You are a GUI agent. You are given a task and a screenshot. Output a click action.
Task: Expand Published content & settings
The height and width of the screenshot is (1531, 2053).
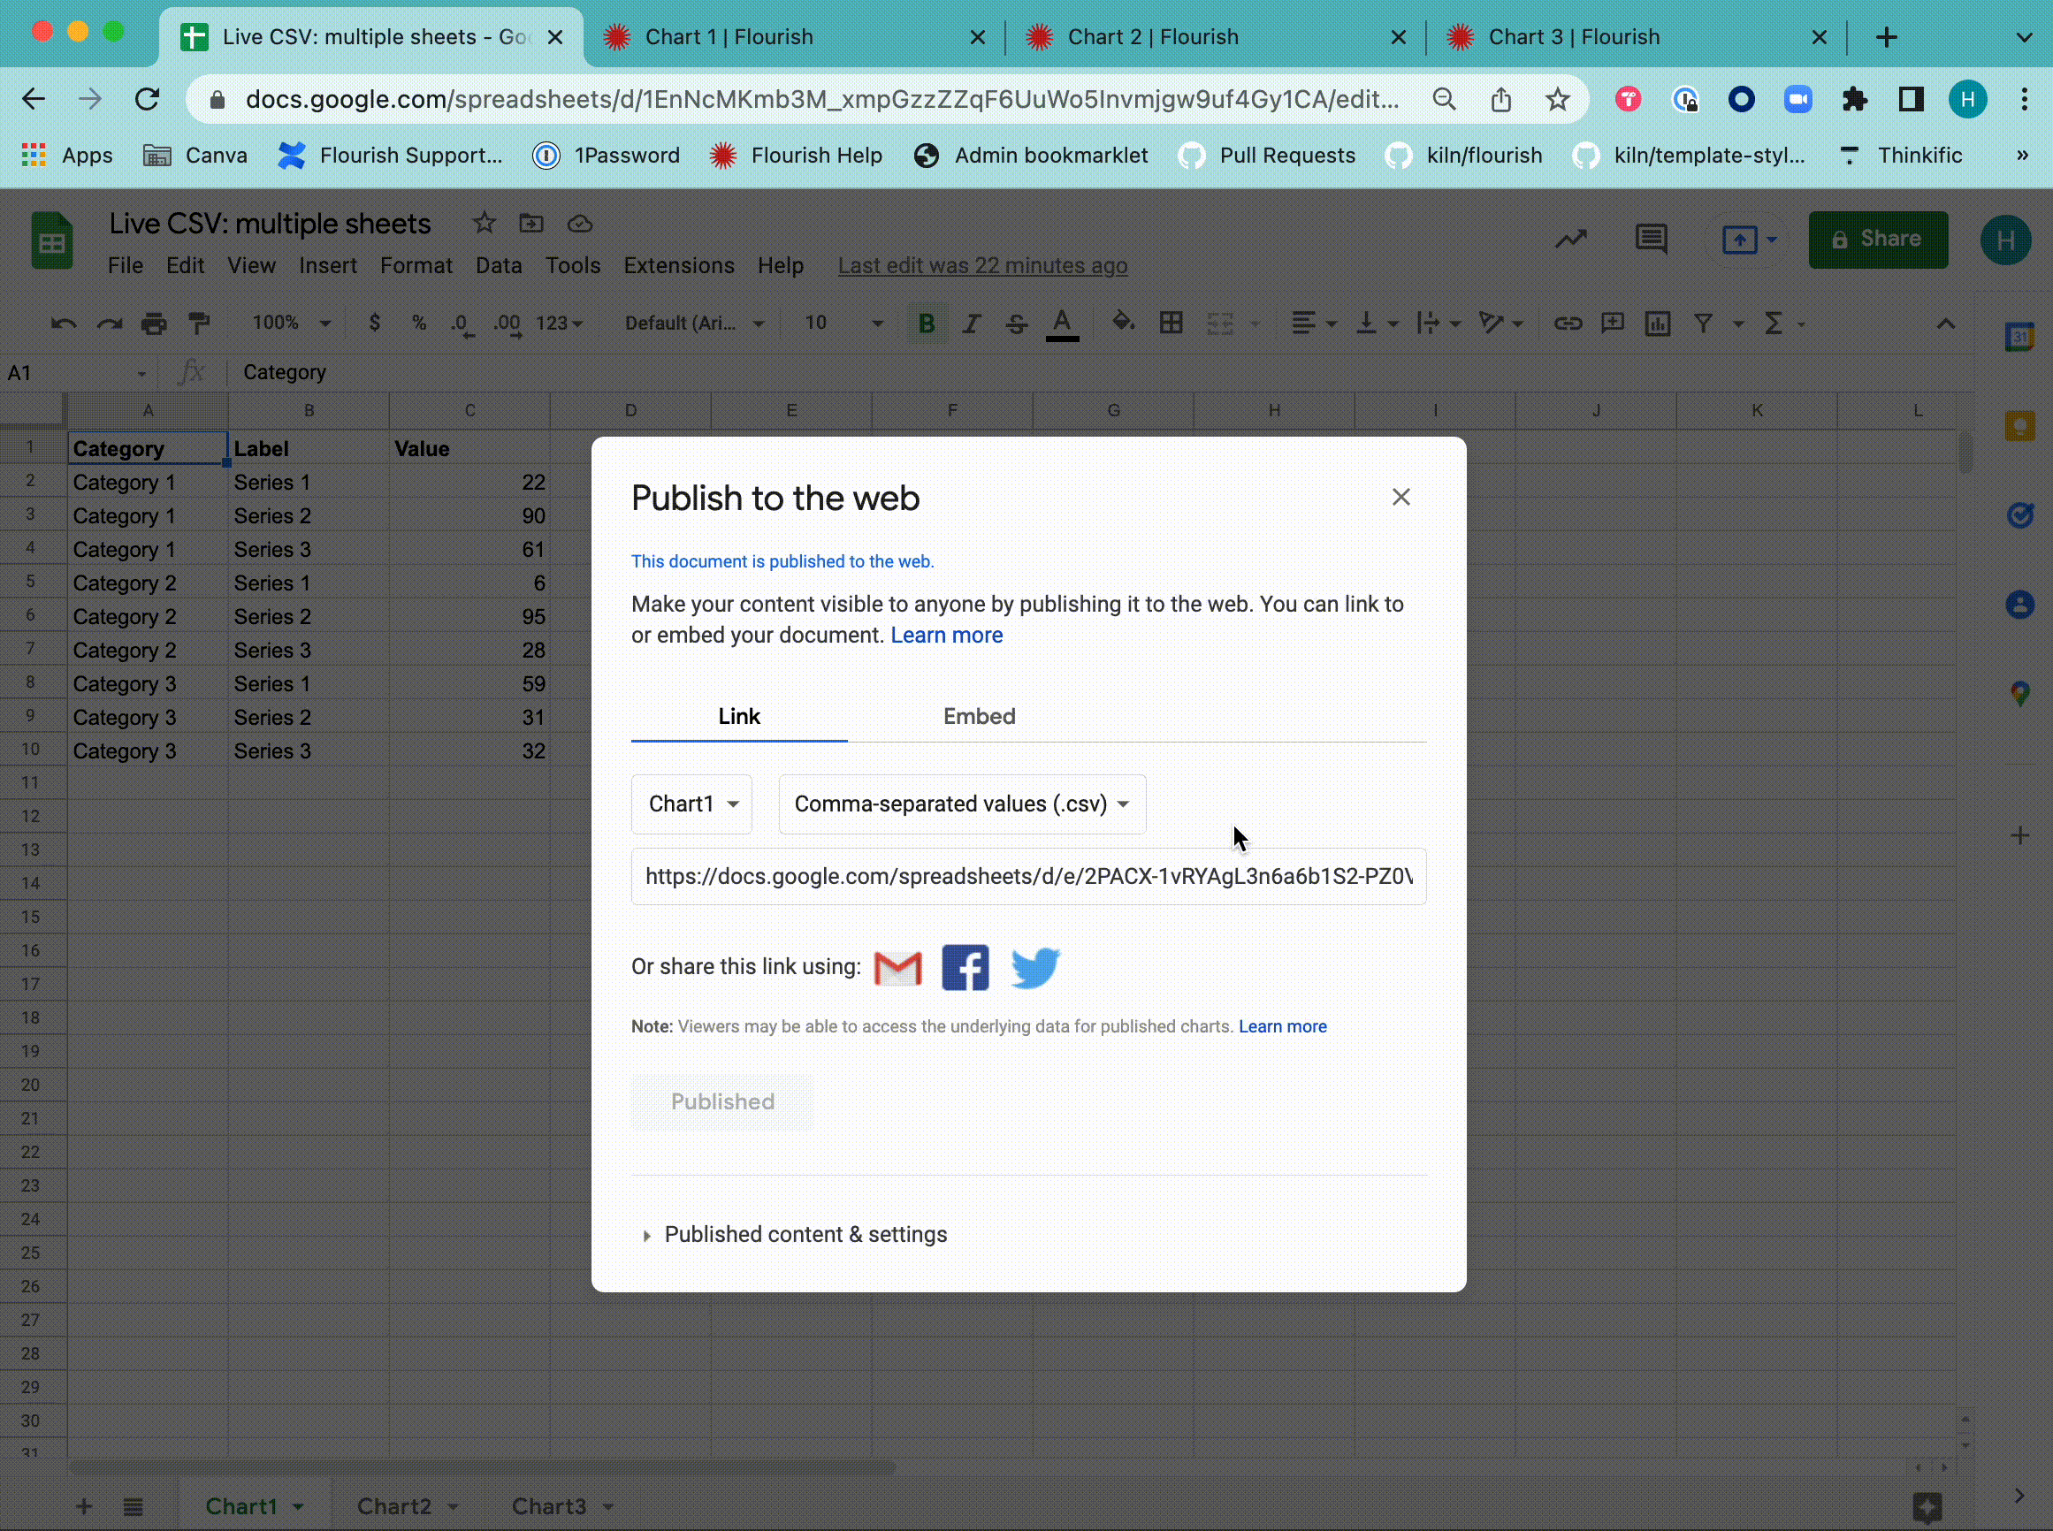click(805, 1235)
